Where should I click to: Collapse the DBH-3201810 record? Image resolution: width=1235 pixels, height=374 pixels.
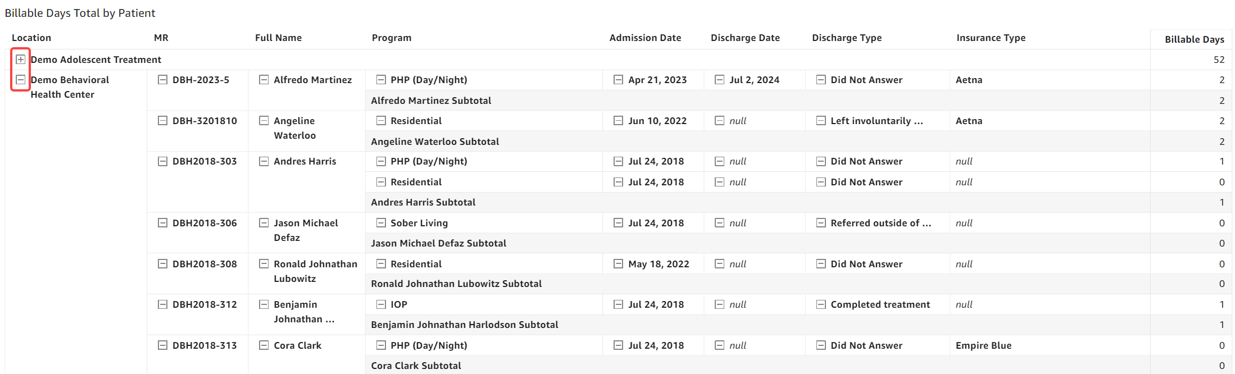(162, 121)
